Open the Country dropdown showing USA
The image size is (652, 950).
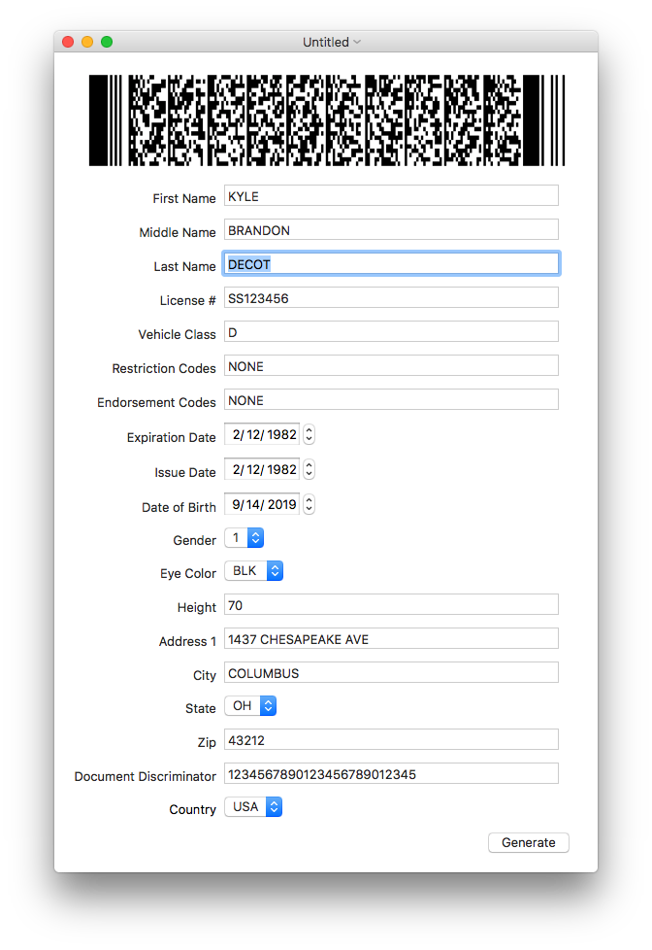click(253, 807)
